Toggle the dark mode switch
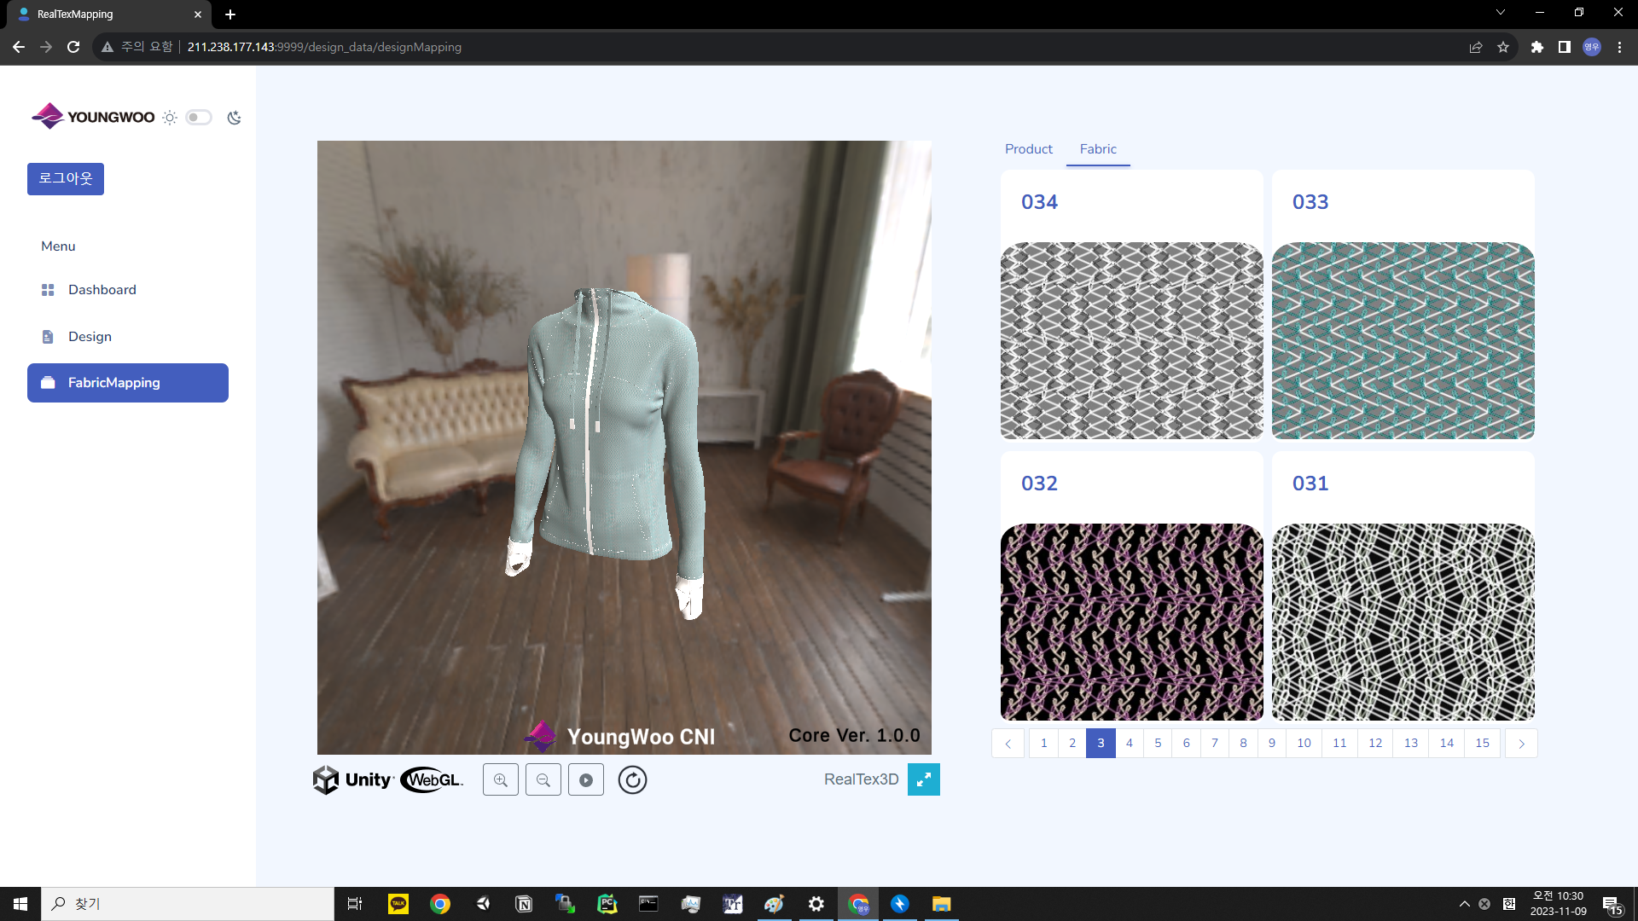This screenshot has height=921, width=1638. tap(199, 118)
